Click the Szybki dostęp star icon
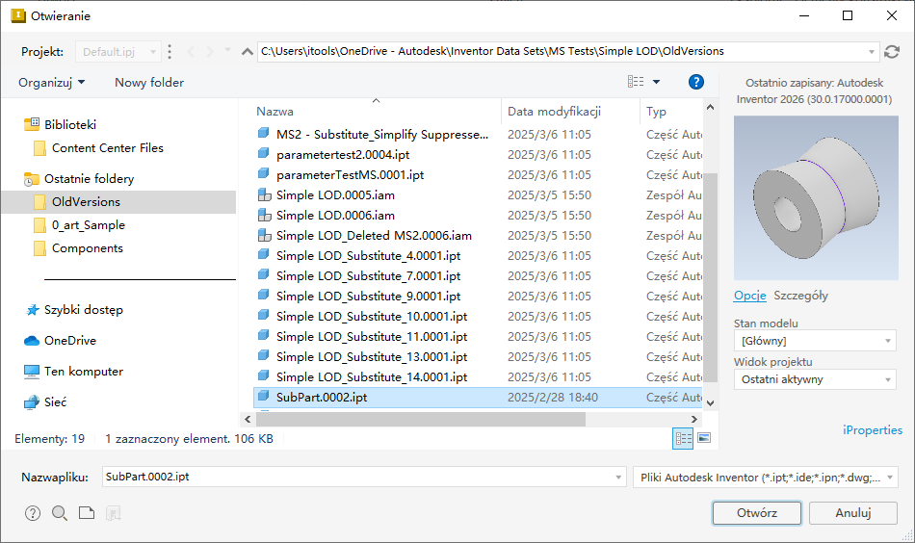915x543 pixels. pos(33,310)
